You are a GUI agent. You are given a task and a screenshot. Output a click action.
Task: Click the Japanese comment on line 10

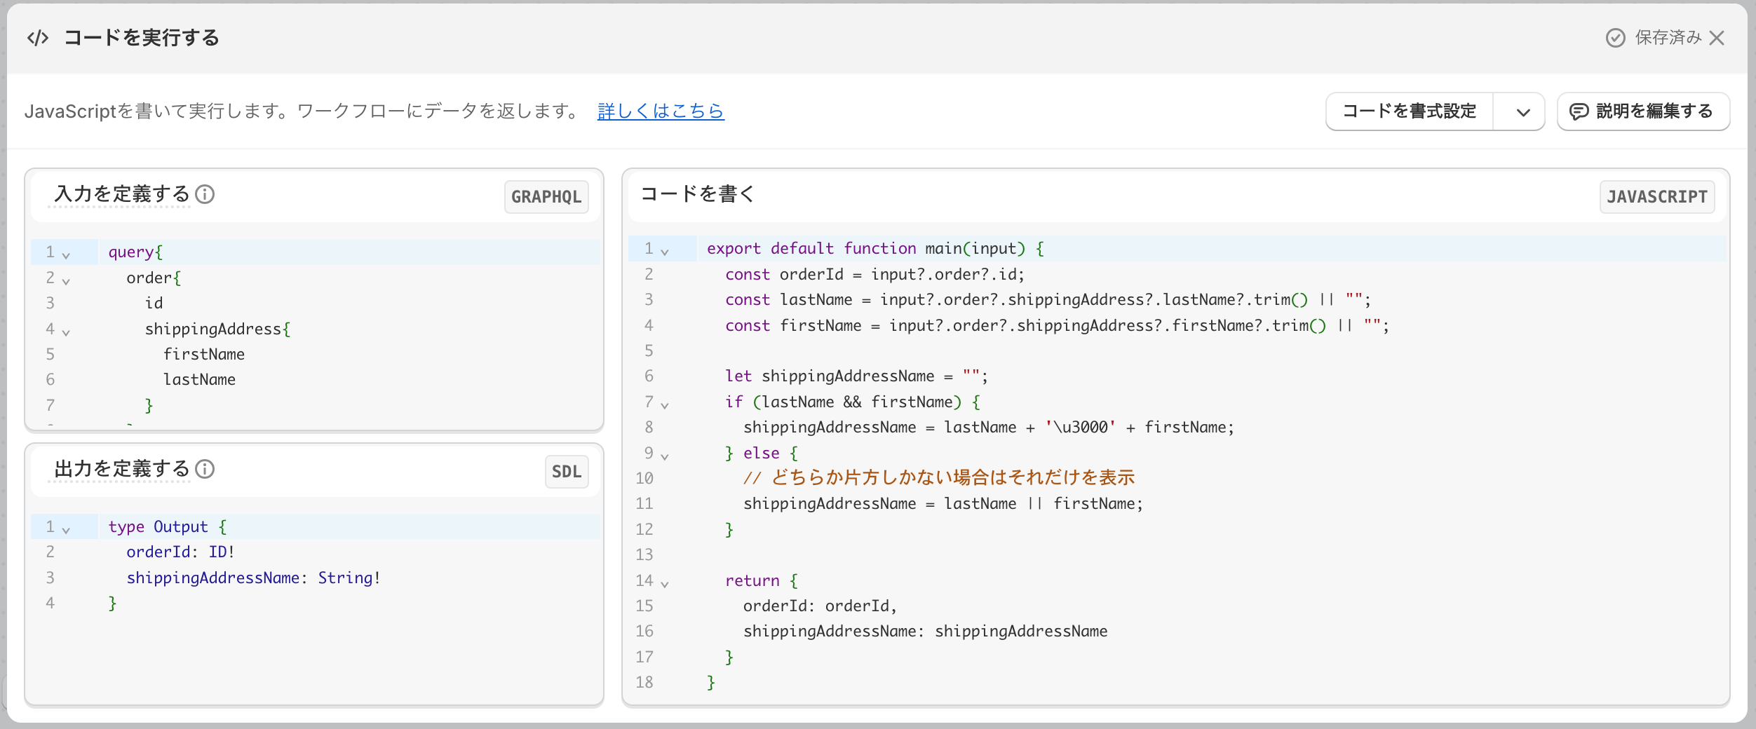point(939,478)
